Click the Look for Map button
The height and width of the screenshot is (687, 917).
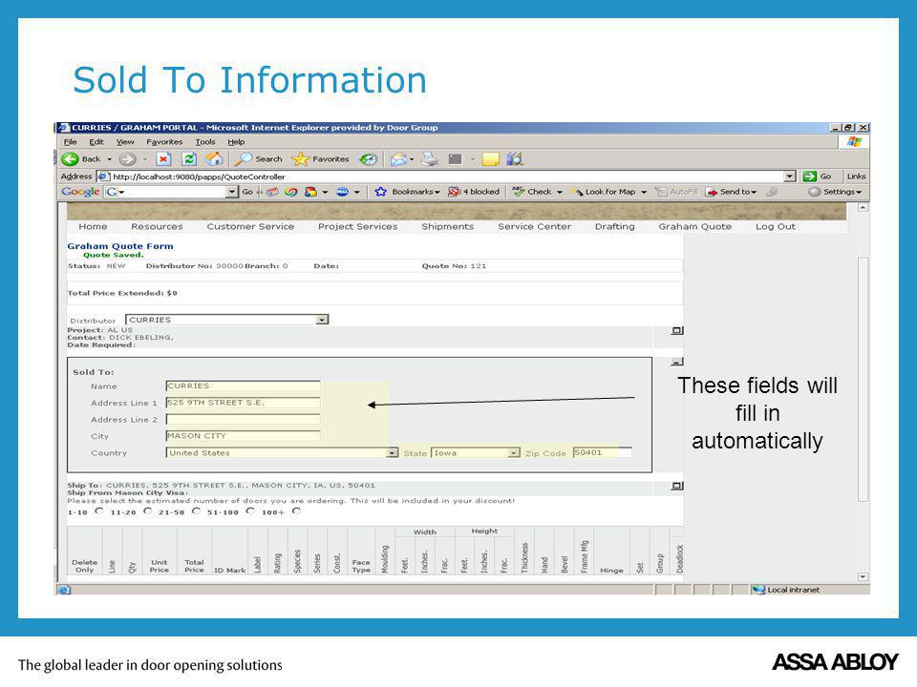[x=604, y=192]
